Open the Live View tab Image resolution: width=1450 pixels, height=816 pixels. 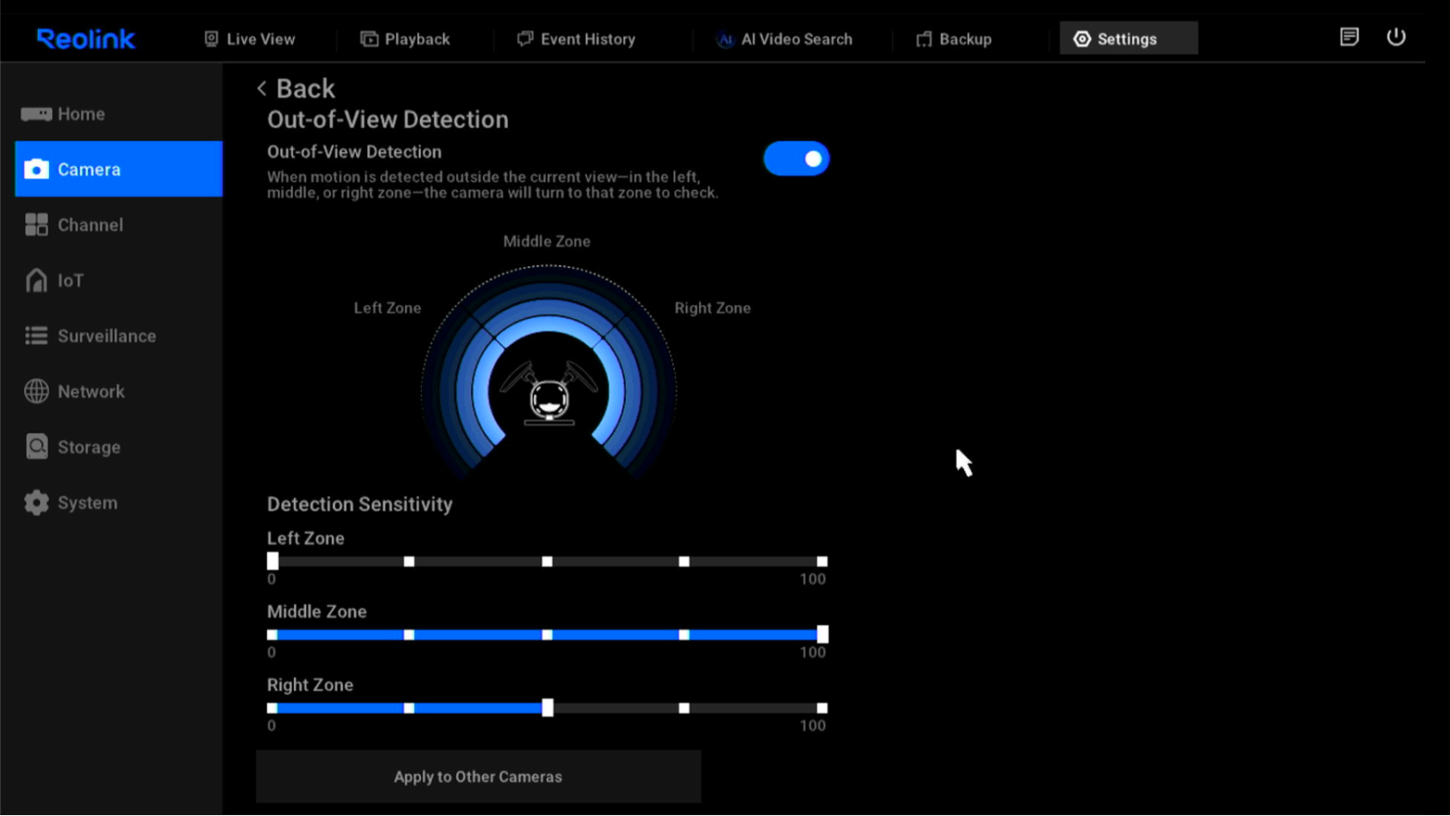coord(249,38)
